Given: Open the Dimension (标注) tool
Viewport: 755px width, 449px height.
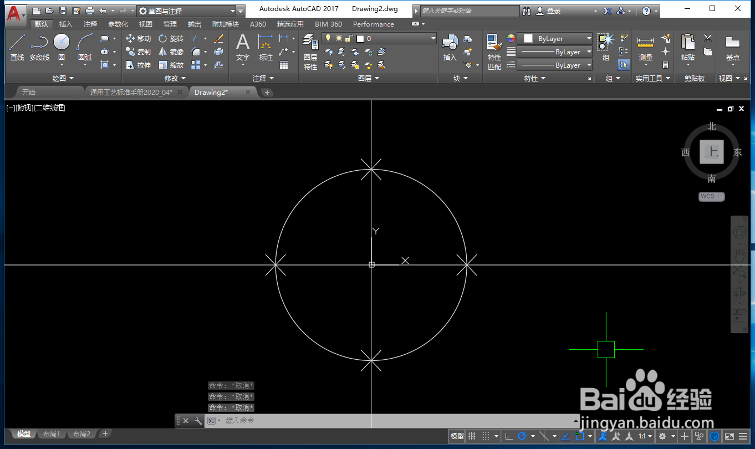Looking at the screenshot, I should [266, 47].
